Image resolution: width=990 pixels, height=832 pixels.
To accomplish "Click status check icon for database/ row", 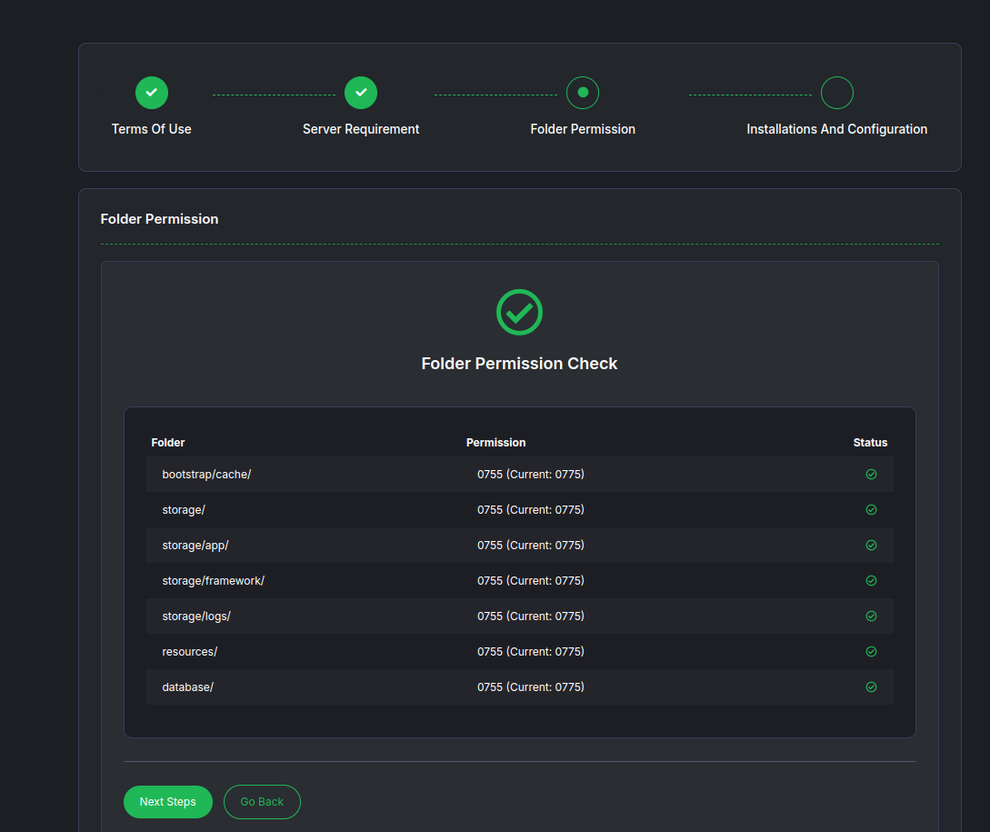I will [x=871, y=687].
